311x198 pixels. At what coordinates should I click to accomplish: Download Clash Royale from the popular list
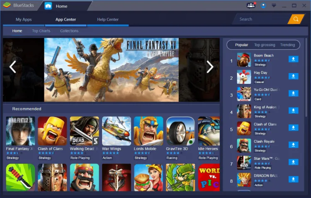click(x=293, y=145)
